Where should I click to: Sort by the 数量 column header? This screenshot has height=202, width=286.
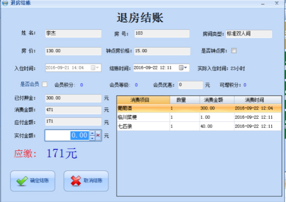tap(185, 100)
